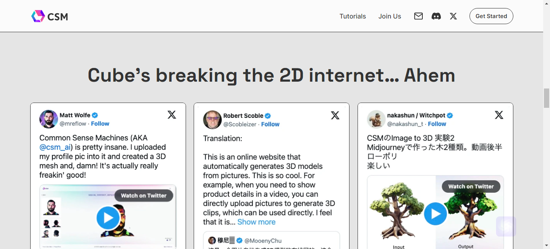Image resolution: width=550 pixels, height=249 pixels.
Task: Click the @Scobleizer handle
Action: coord(240,124)
